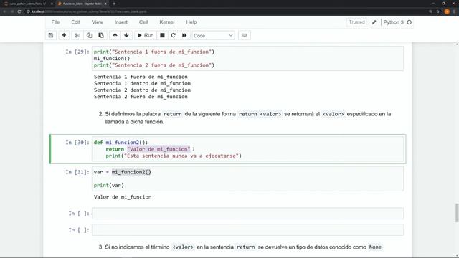This screenshot has width=459, height=258.
Task: Click the In [30] prompt label
Action: click(x=77, y=143)
